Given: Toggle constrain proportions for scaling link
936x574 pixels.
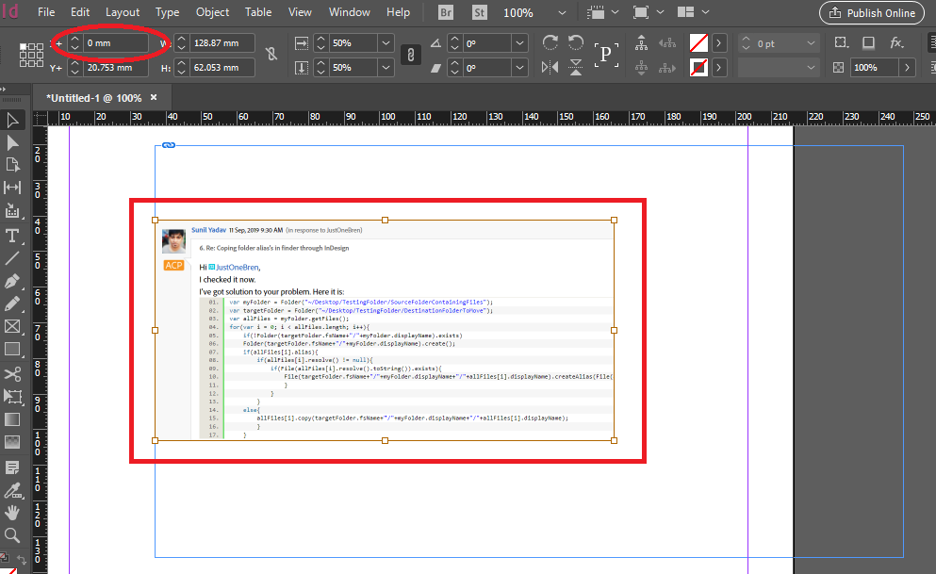Looking at the screenshot, I should 410,56.
